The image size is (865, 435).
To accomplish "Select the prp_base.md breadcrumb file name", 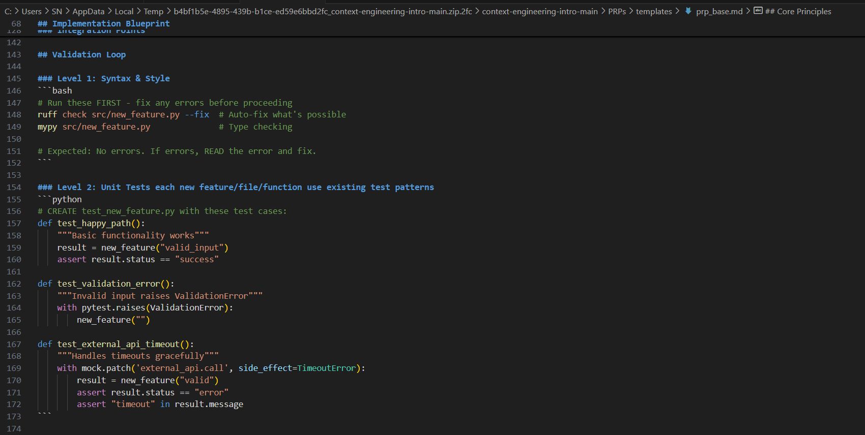I will click(719, 11).
